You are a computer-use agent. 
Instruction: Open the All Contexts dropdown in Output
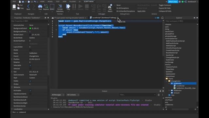[73, 95]
